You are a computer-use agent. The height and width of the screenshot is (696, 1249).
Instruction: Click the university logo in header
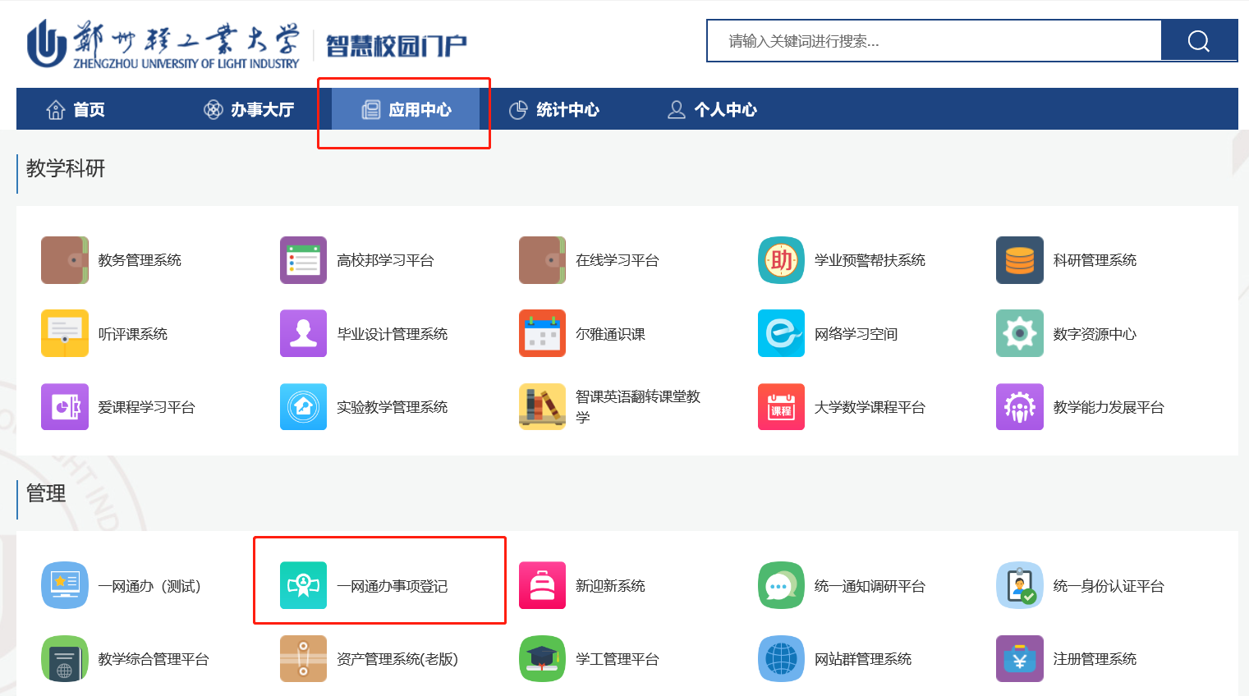163,45
